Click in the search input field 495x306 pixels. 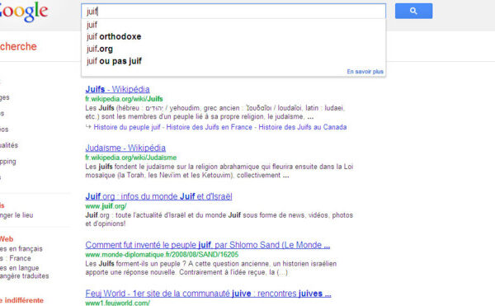[x=233, y=12]
